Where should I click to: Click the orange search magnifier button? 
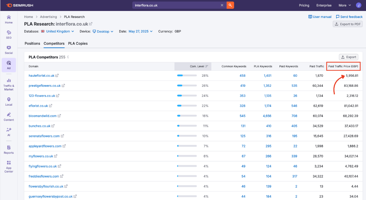tap(230, 5)
